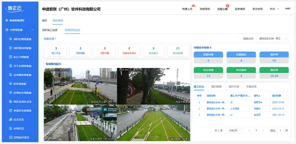Screen dimensions: 296x144
Task: Click the red notification badge on 流程办理
Action: 228,6
